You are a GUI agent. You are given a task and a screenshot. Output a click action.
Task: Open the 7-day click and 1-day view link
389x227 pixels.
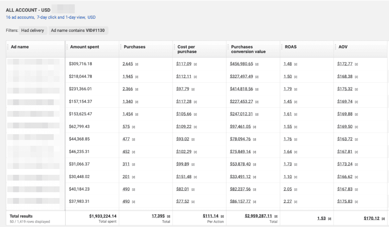coord(61,17)
